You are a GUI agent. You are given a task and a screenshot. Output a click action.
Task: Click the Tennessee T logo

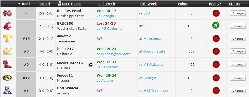[7, 39]
